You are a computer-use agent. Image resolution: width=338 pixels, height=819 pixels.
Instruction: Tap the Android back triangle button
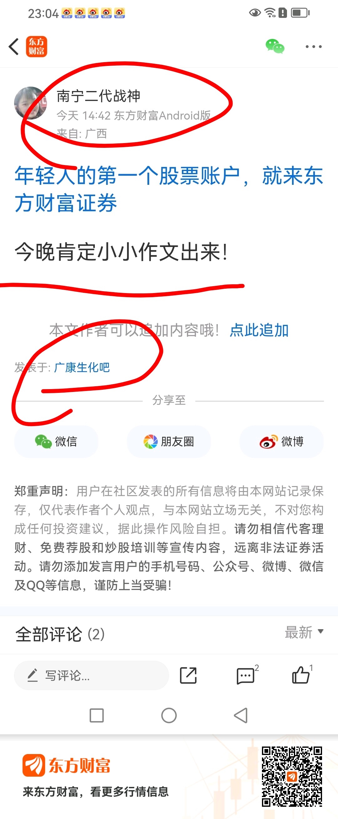coord(241,716)
